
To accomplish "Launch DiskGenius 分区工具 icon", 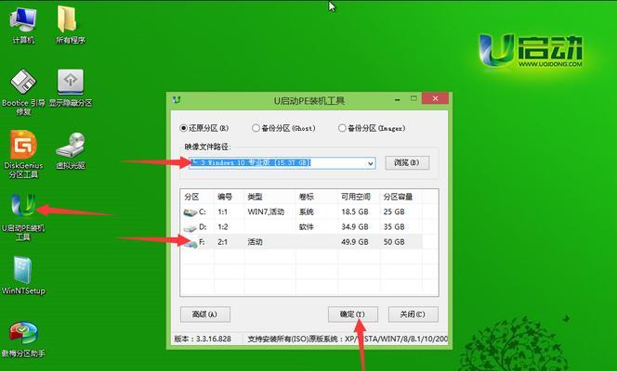I will (x=23, y=154).
